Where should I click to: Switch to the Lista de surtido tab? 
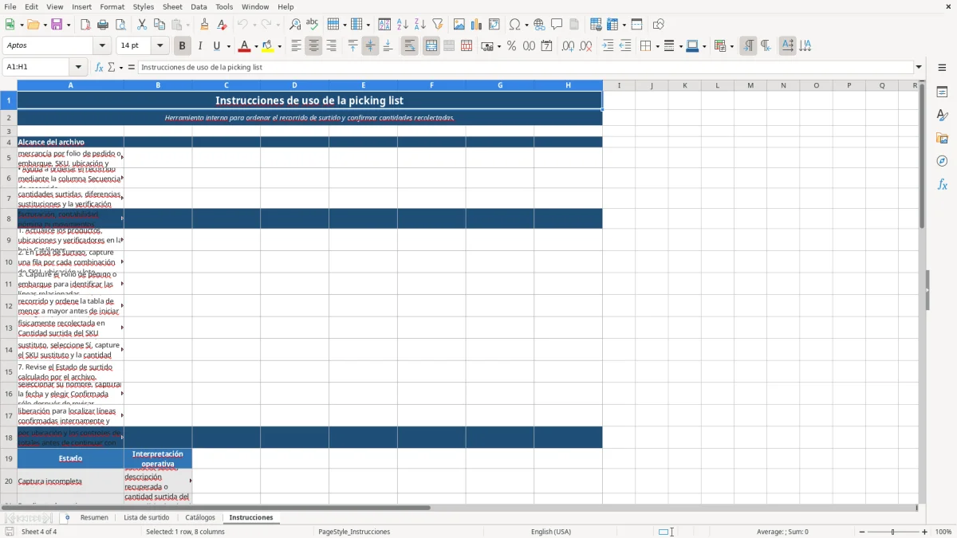(147, 517)
